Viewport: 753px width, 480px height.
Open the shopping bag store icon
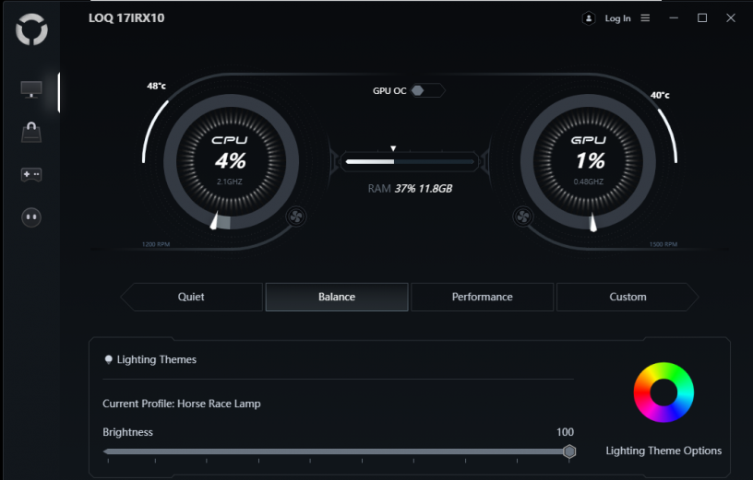(31, 133)
